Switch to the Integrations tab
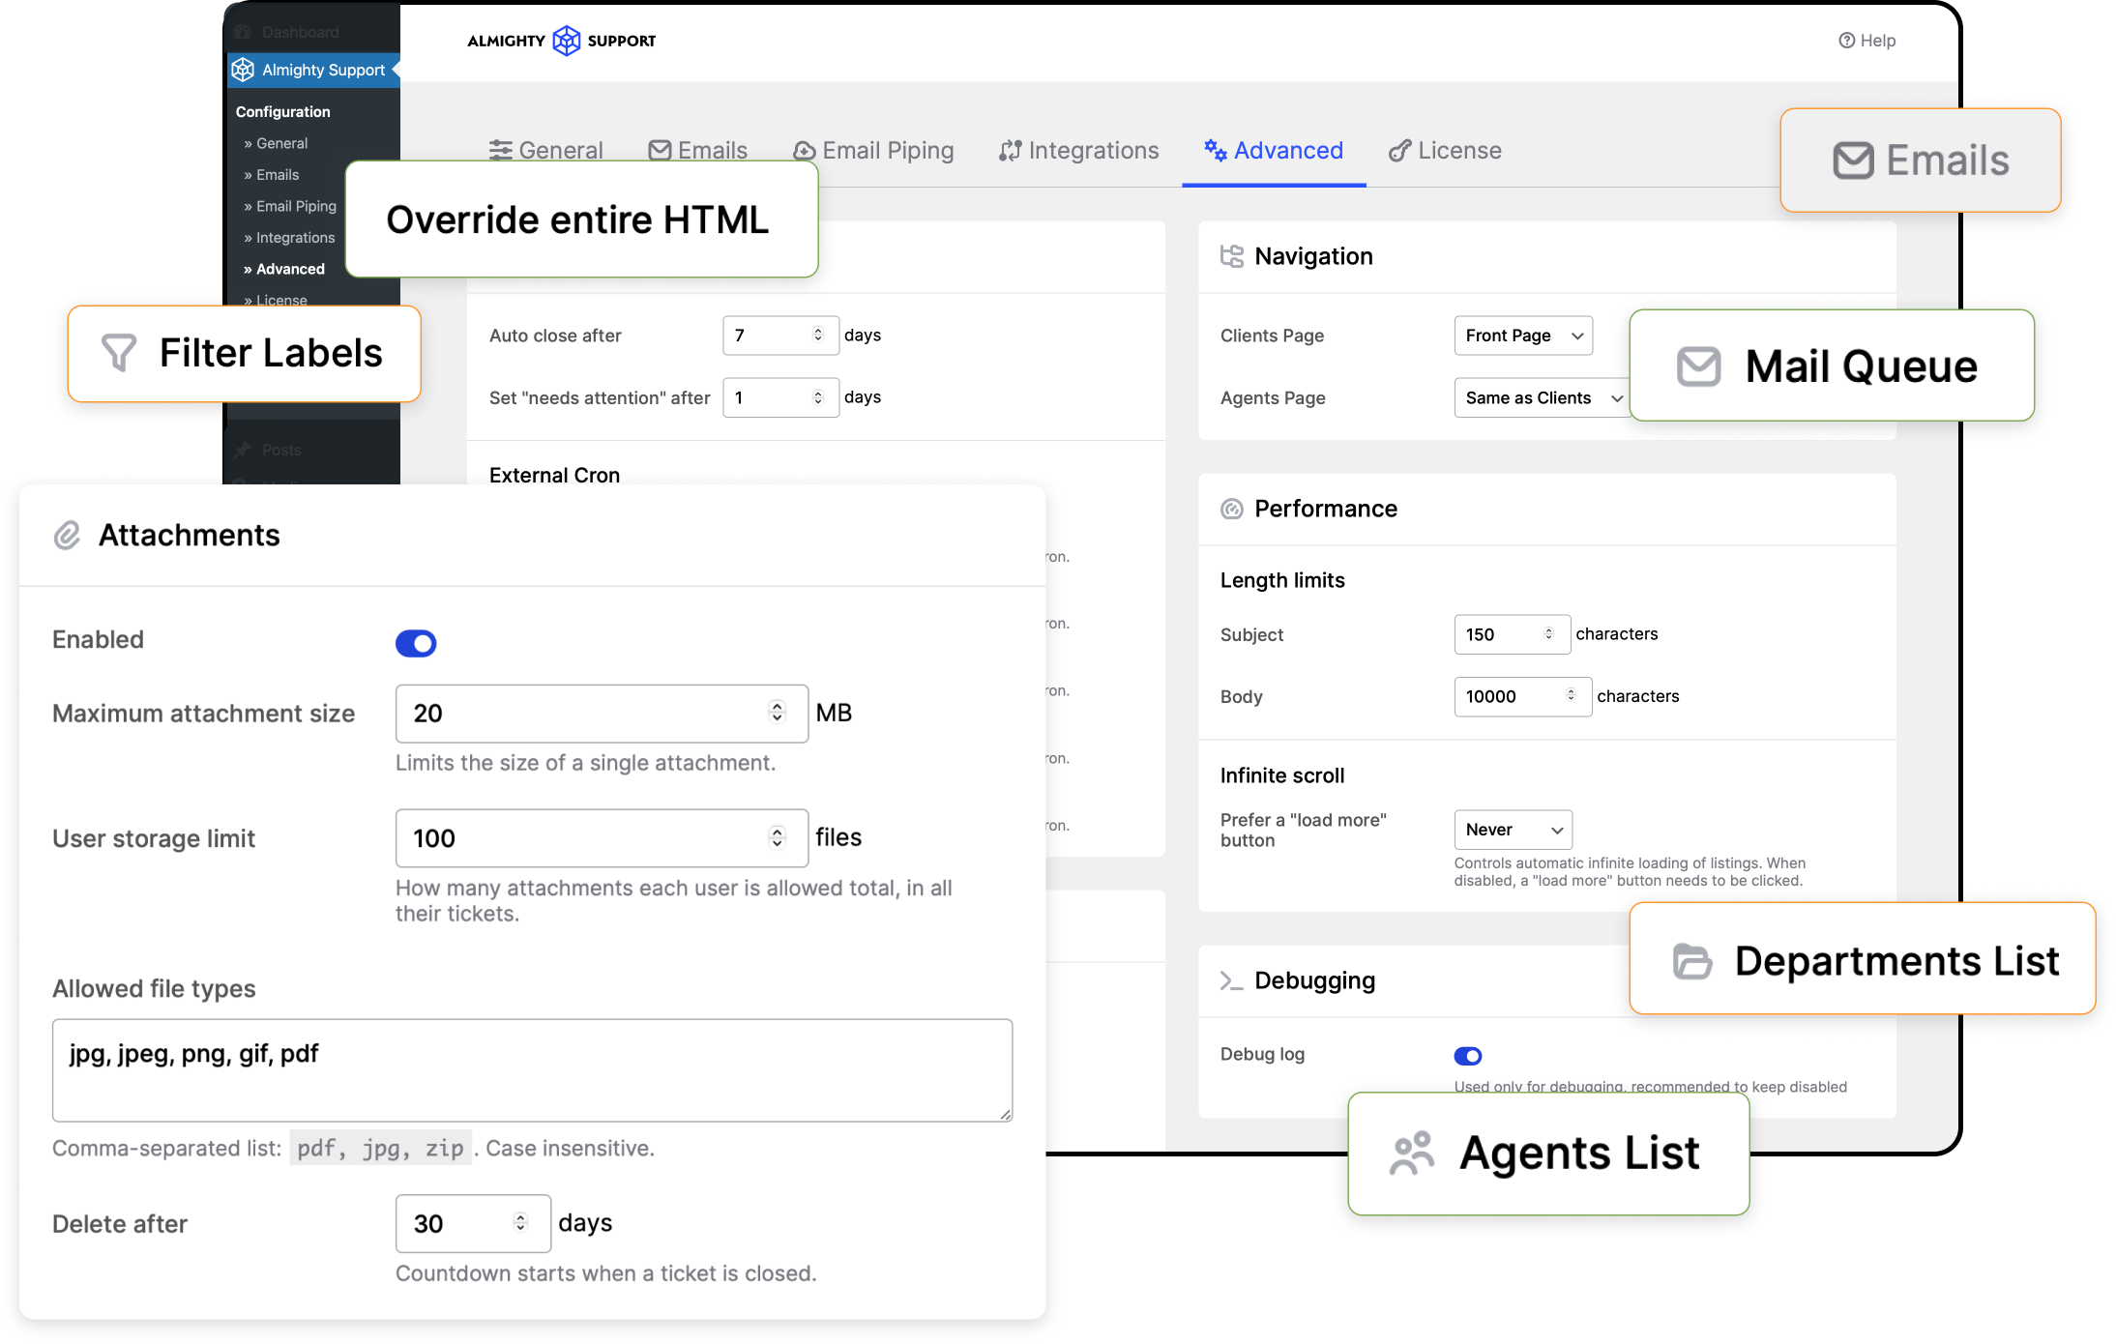 point(1079,151)
